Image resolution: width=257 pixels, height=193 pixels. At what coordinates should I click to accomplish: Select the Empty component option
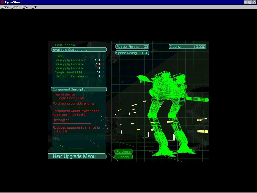pos(60,56)
